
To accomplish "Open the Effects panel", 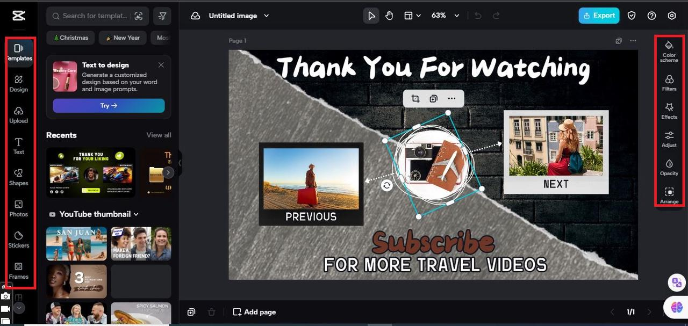I will click(x=669, y=111).
